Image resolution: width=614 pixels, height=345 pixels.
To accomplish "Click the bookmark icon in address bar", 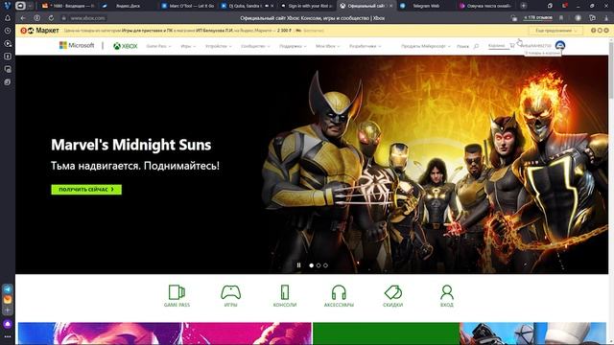I will 561,18.
